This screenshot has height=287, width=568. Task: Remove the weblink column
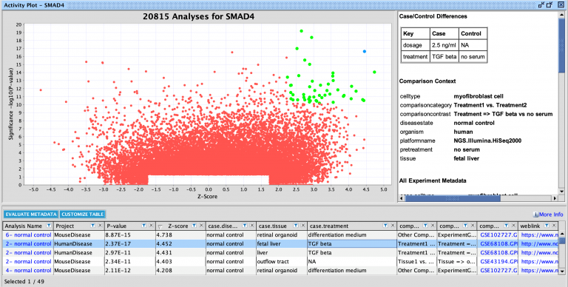pyautogui.click(x=553, y=226)
